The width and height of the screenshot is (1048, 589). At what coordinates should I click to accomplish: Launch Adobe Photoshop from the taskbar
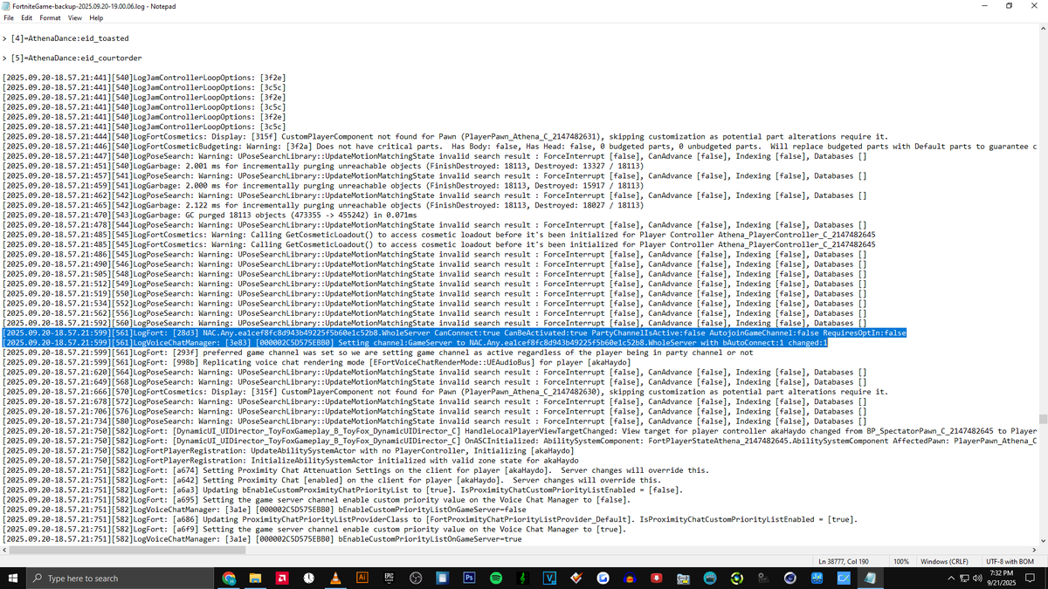click(469, 578)
